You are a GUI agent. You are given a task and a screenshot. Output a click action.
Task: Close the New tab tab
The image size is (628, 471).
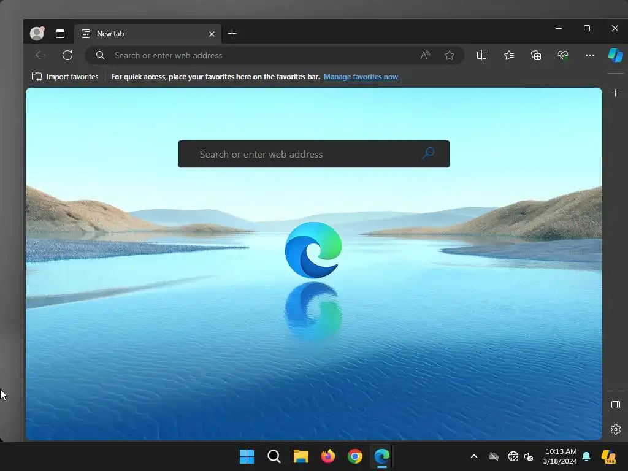point(212,34)
